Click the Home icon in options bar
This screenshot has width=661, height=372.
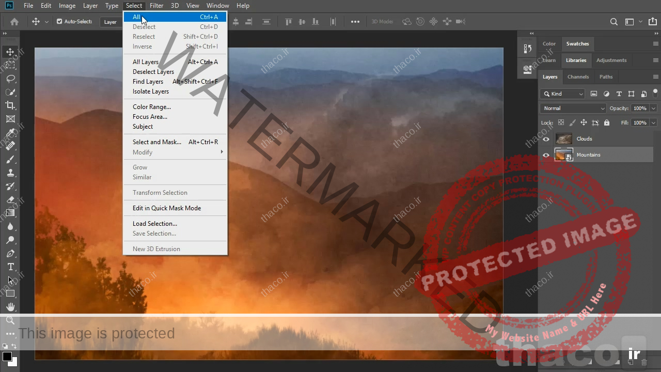click(x=14, y=22)
